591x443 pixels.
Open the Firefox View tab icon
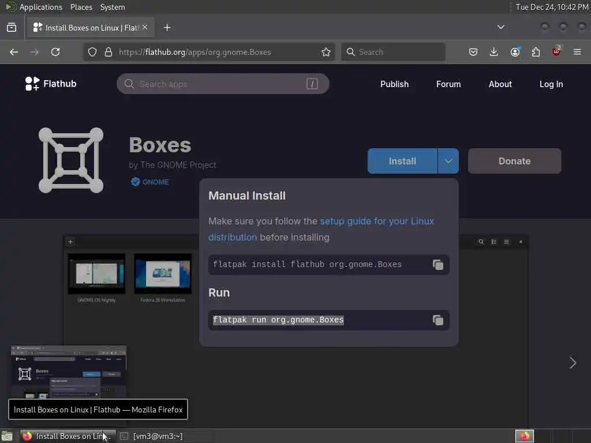[x=12, y=28]
